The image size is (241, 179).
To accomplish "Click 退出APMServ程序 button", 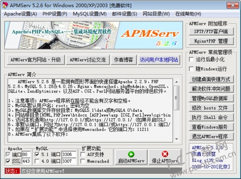I will pos(211,136).
